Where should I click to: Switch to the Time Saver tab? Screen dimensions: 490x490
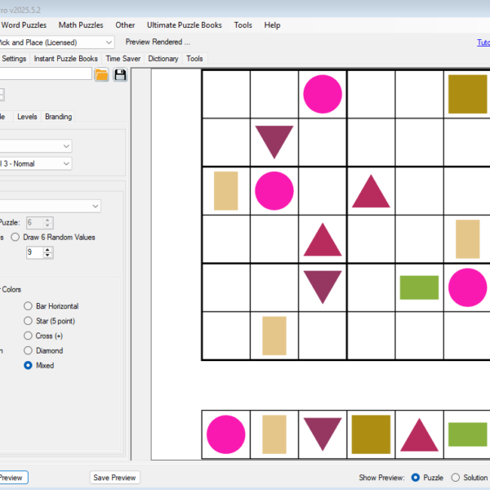point(123,59)
